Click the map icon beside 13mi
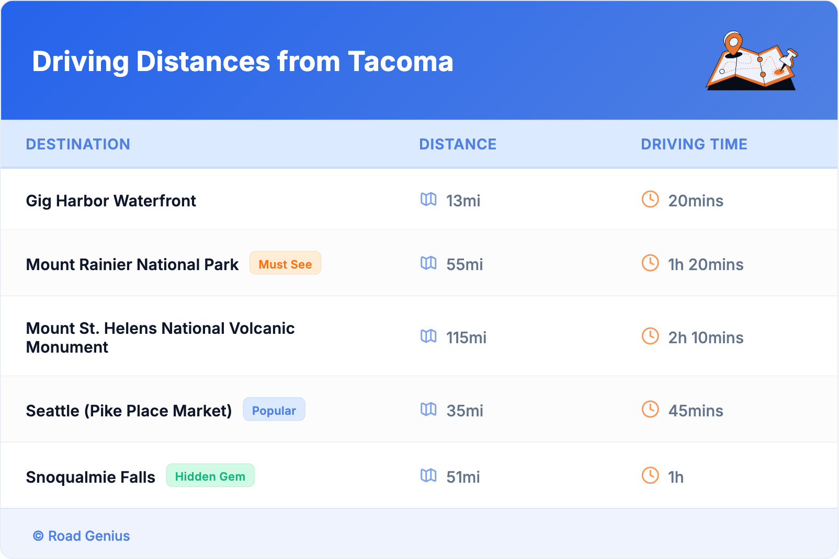 point(428,200)
